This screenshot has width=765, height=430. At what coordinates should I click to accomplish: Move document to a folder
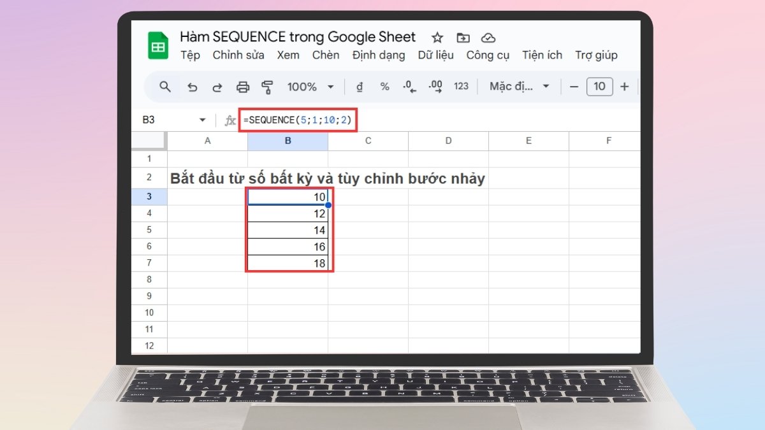463,38
